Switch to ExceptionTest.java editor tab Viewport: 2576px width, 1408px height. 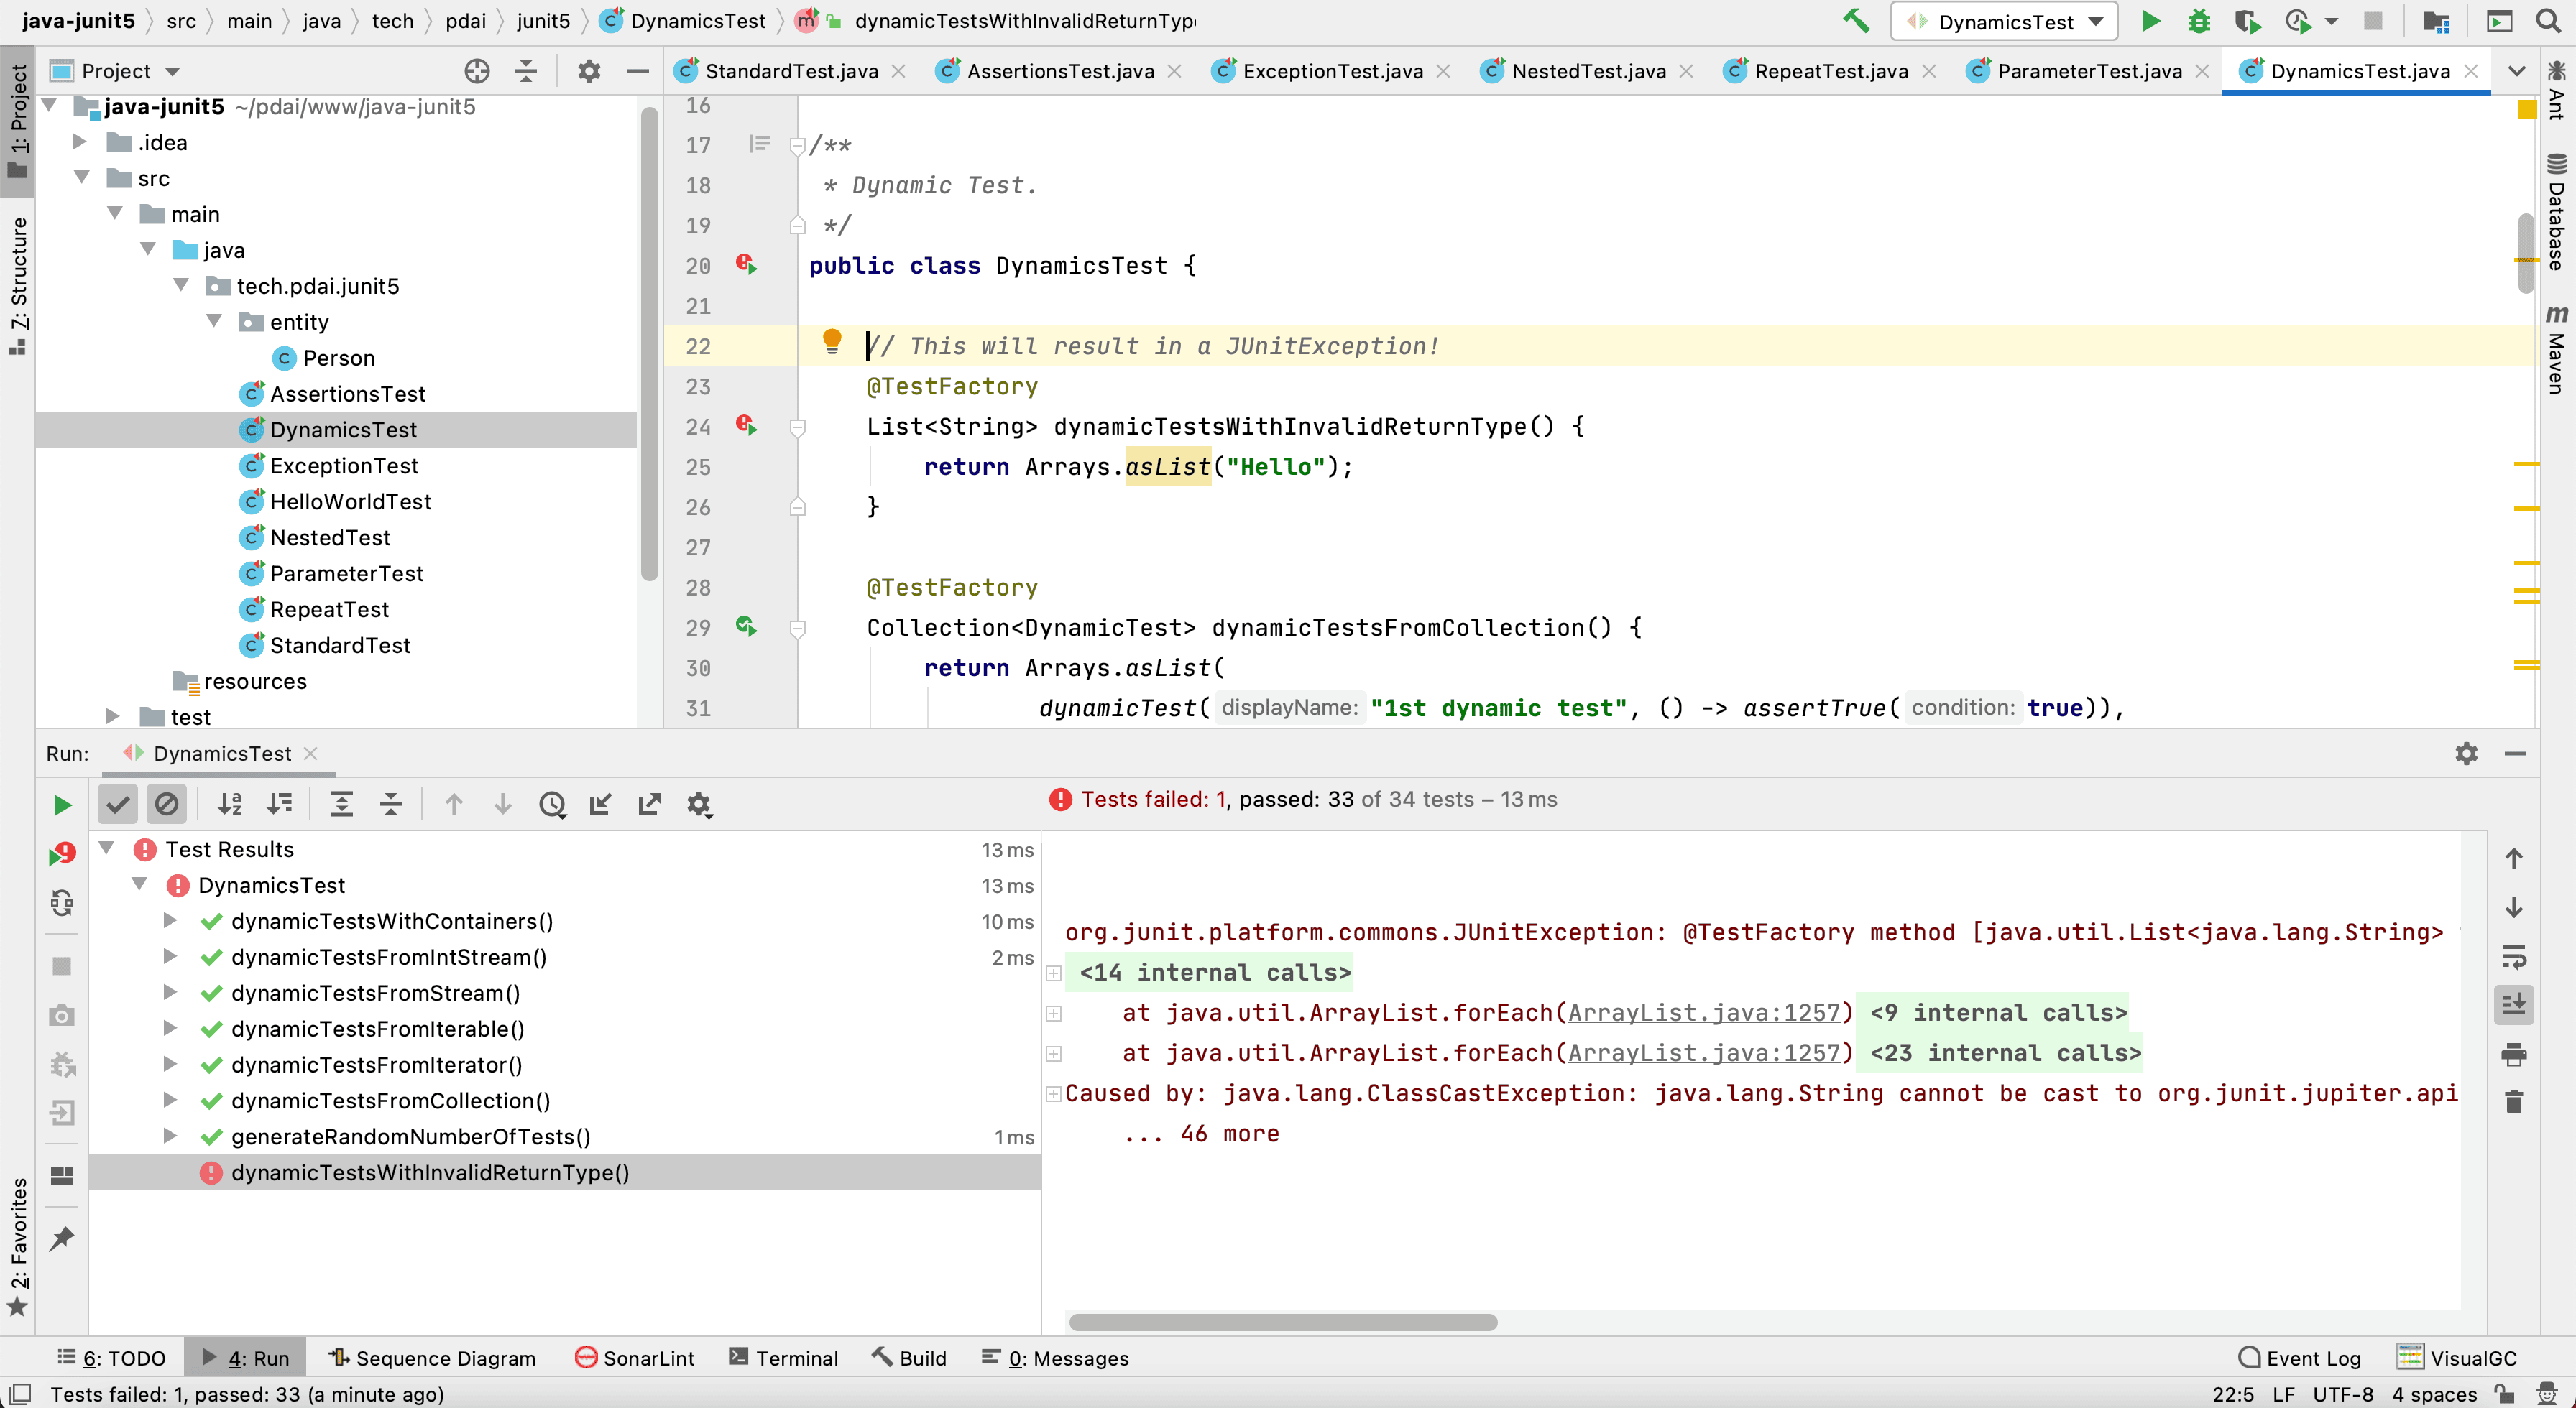1331,71
